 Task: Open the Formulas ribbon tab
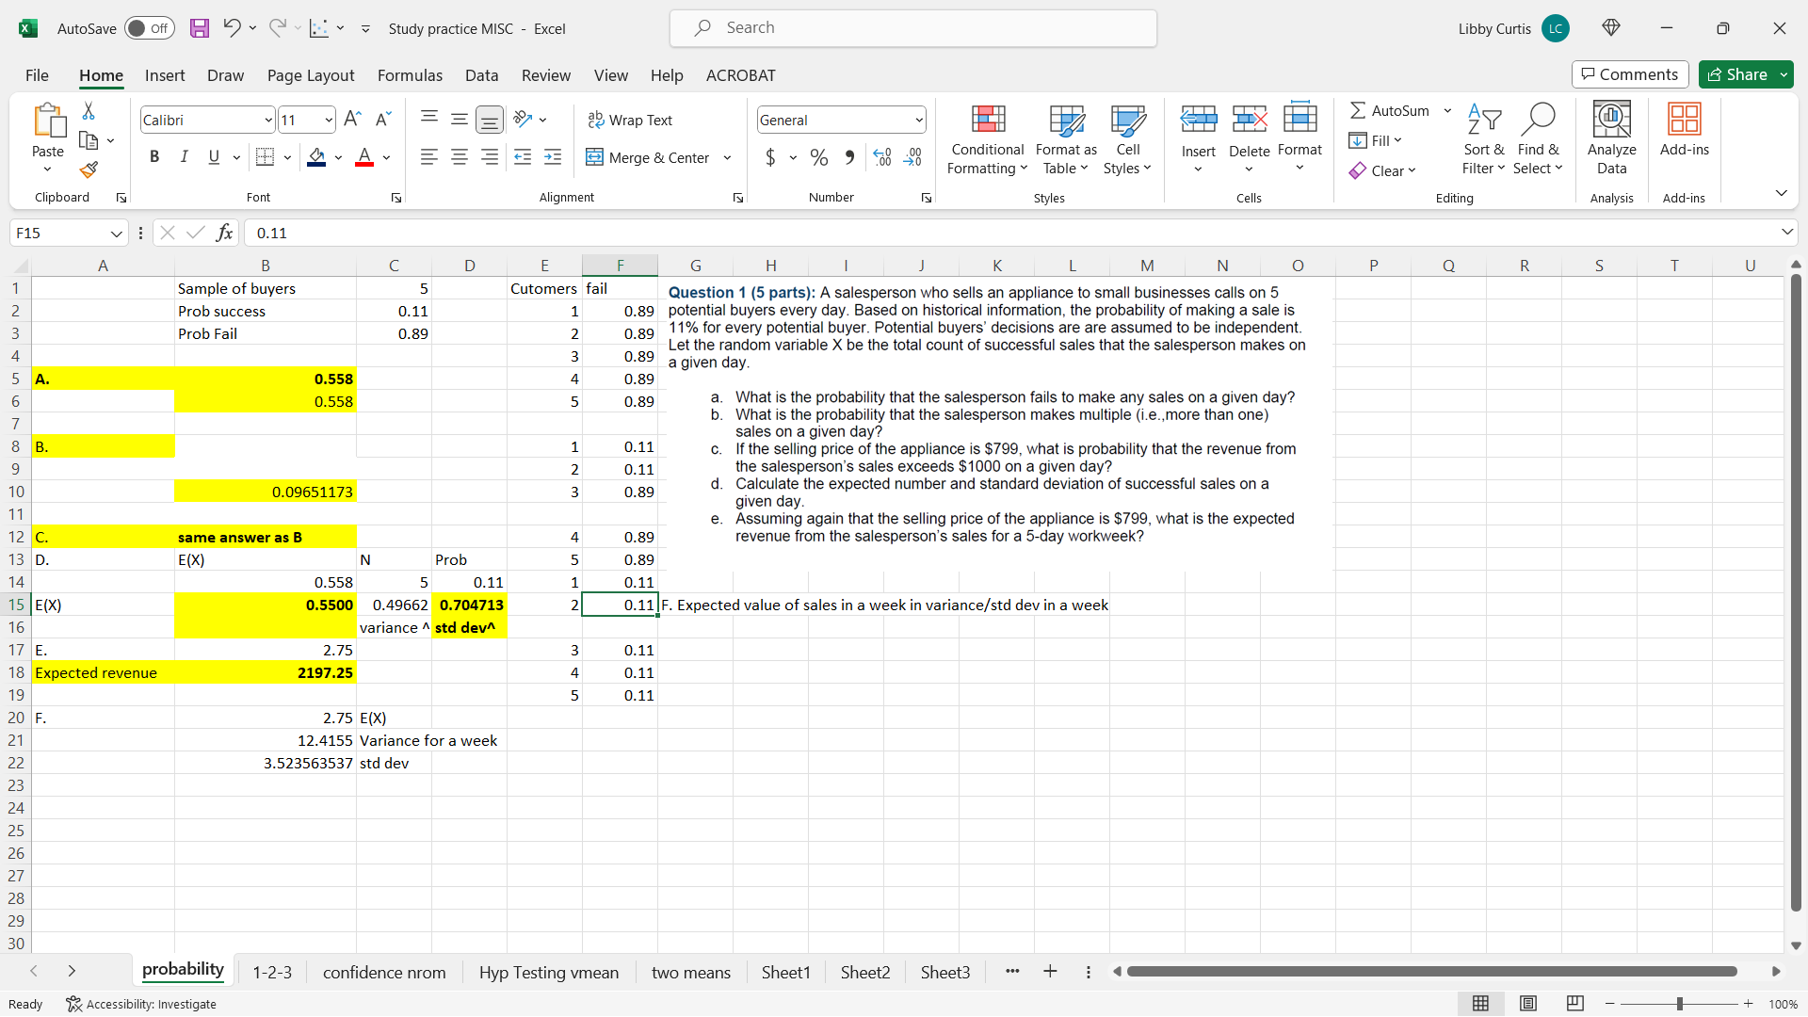(410, 75)
